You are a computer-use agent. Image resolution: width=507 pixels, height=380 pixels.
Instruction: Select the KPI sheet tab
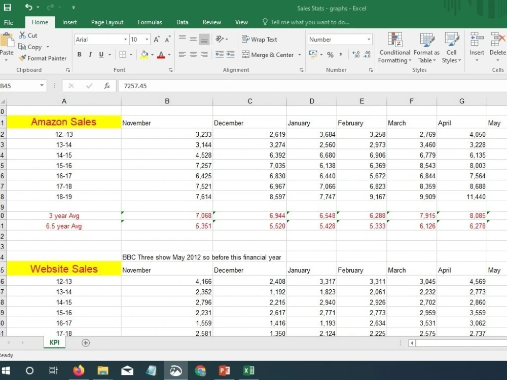pyautogui.click(x=54, y=343)
